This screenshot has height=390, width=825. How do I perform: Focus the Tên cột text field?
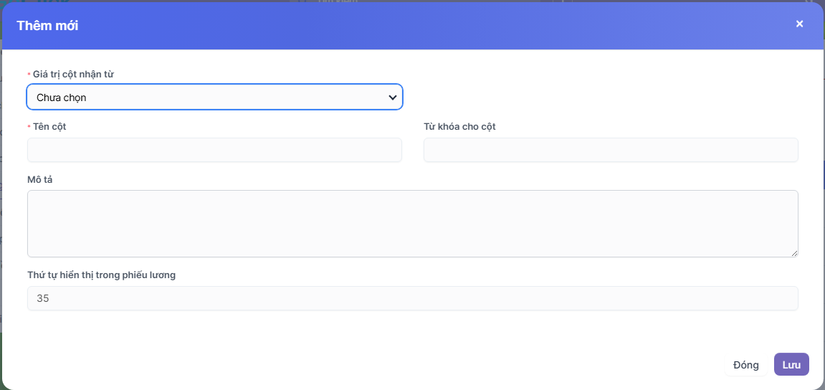pos(214,150)
